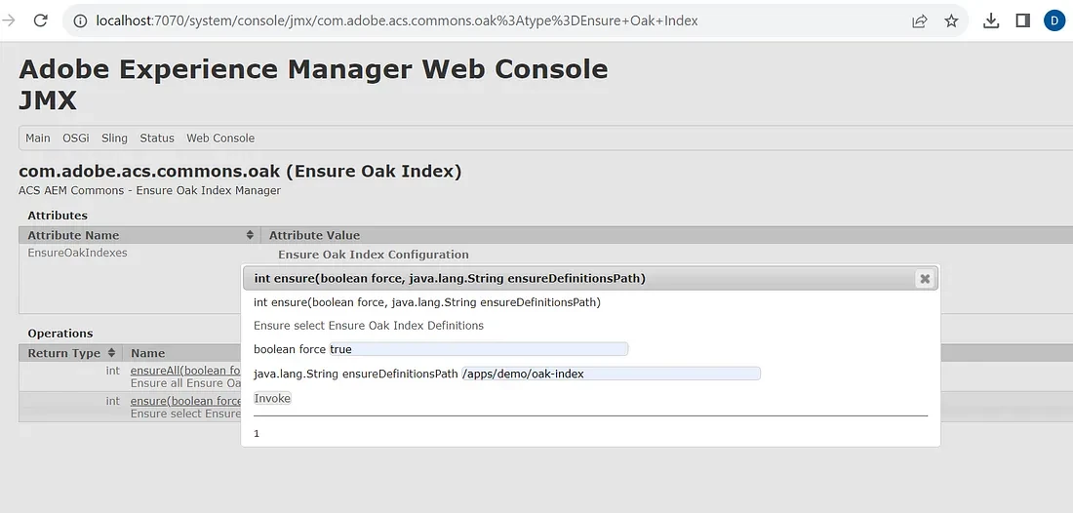
Task: Click the EnsureOakIndexes attribute name cell
Action: tap(77, 253)
